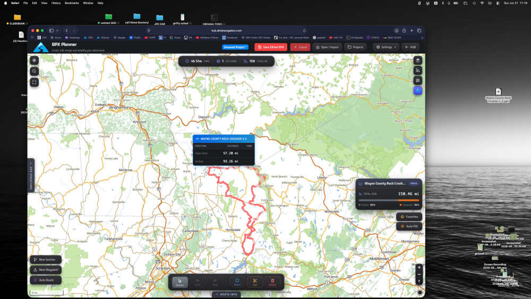Open Safari sidebar dropdown arrow

click(57, 30)
